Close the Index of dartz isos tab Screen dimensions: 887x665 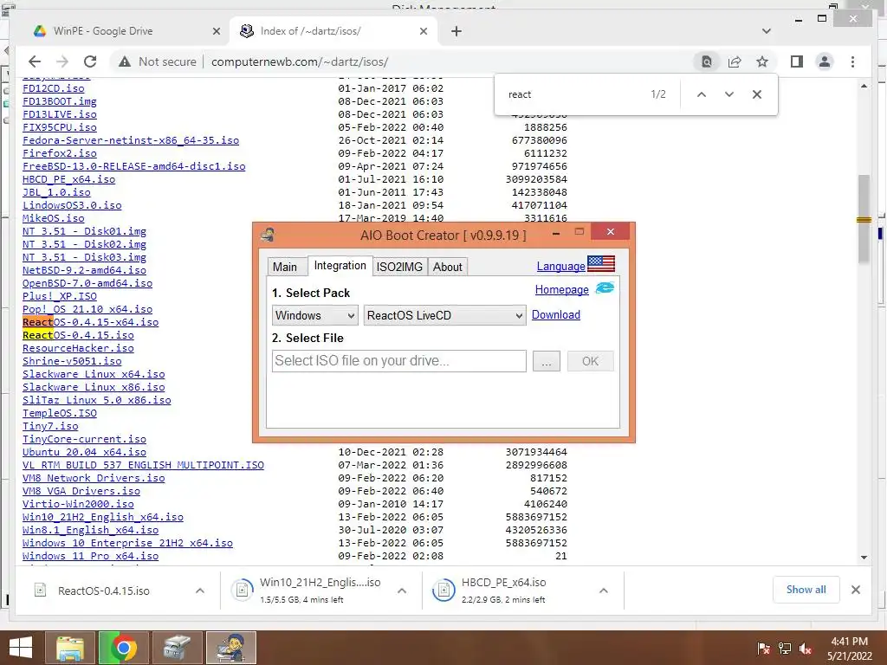pos(423,31)
